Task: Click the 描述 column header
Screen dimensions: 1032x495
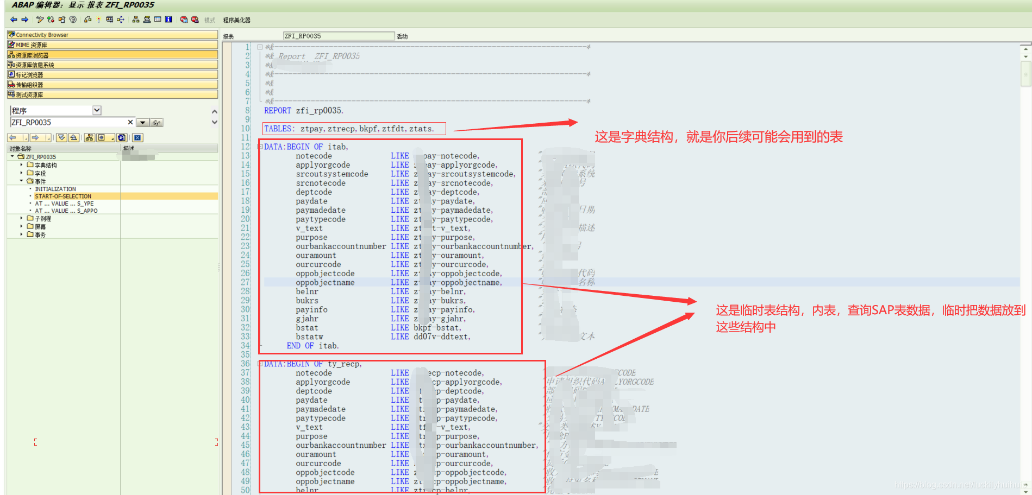Action: coord(170,148)
